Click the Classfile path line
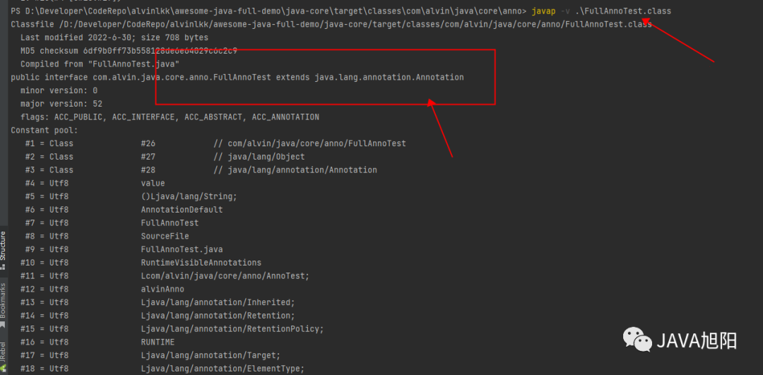Viewport: 763px width, 375px height. (x=331, y=24)
